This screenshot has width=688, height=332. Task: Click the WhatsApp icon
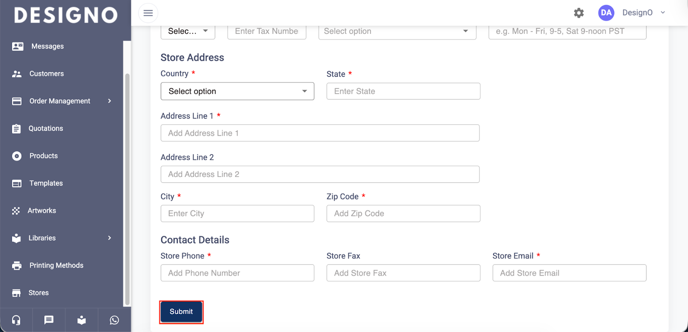click(x=114, y=320)
